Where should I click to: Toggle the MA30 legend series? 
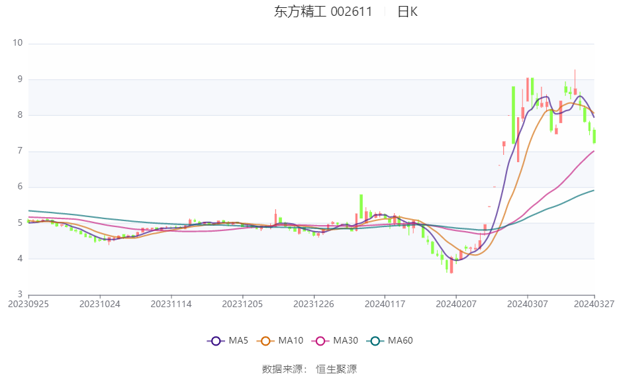pyautogui.click(x=335, y=340)
